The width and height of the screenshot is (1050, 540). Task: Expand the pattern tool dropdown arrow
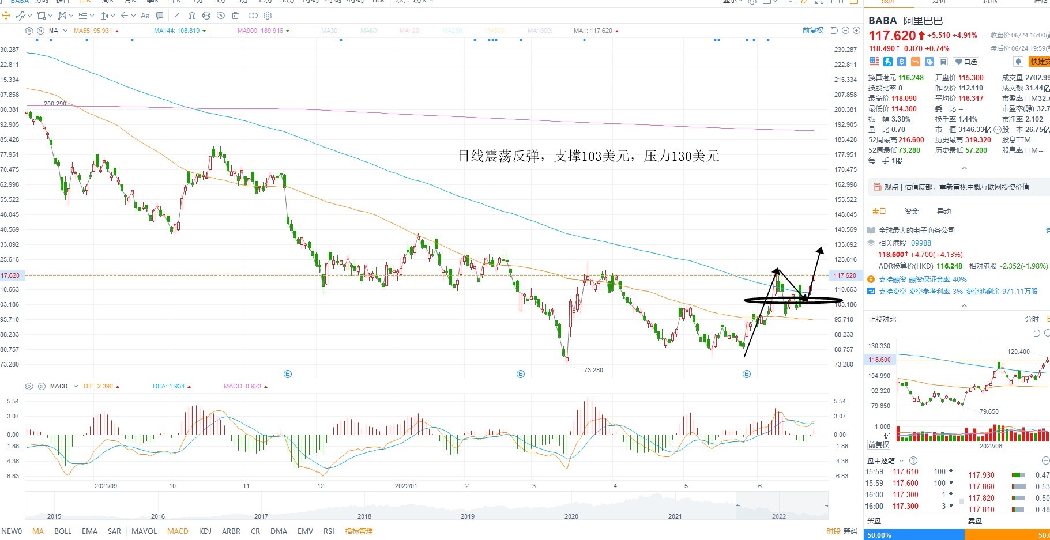71,16
